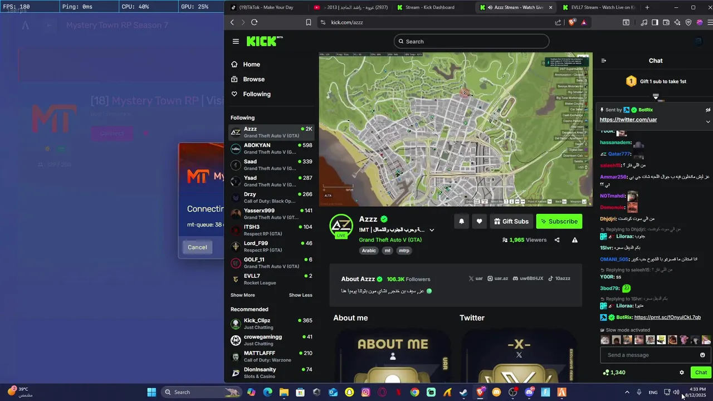Expand the pinned message chevron
The image size is (713, 401).
[708, 121]
